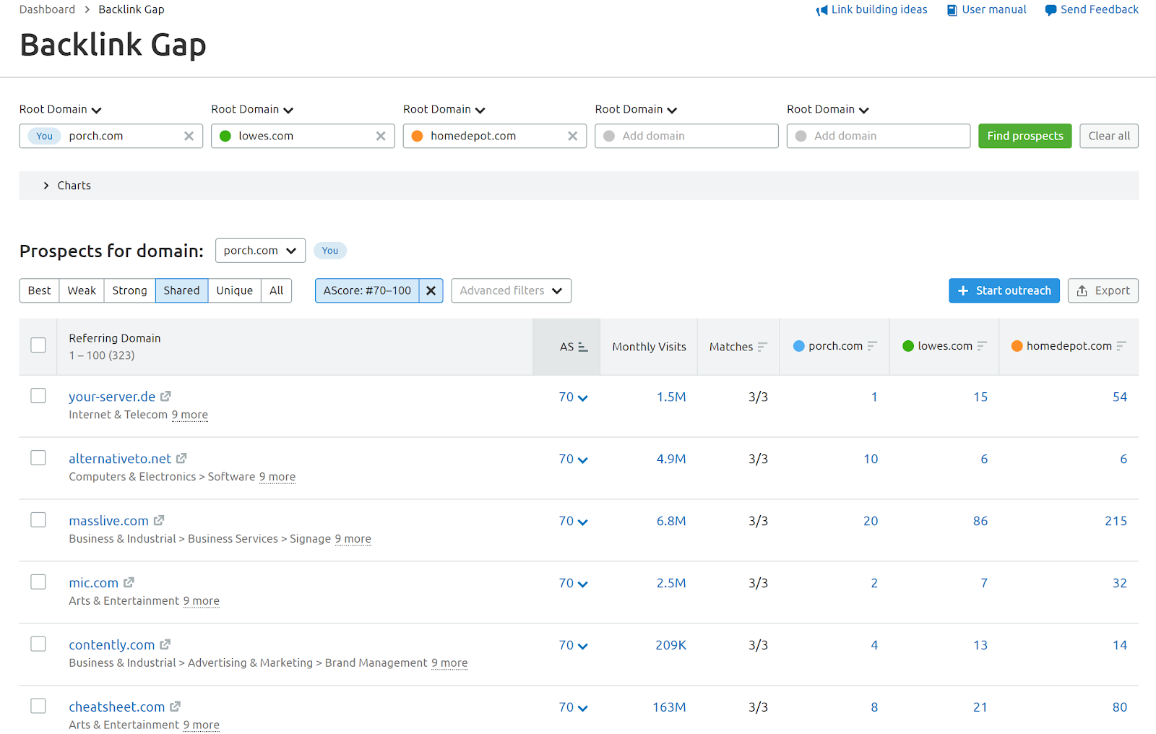
Task: Clear homedepot.com domain field with X
Action: click(572, 136)
